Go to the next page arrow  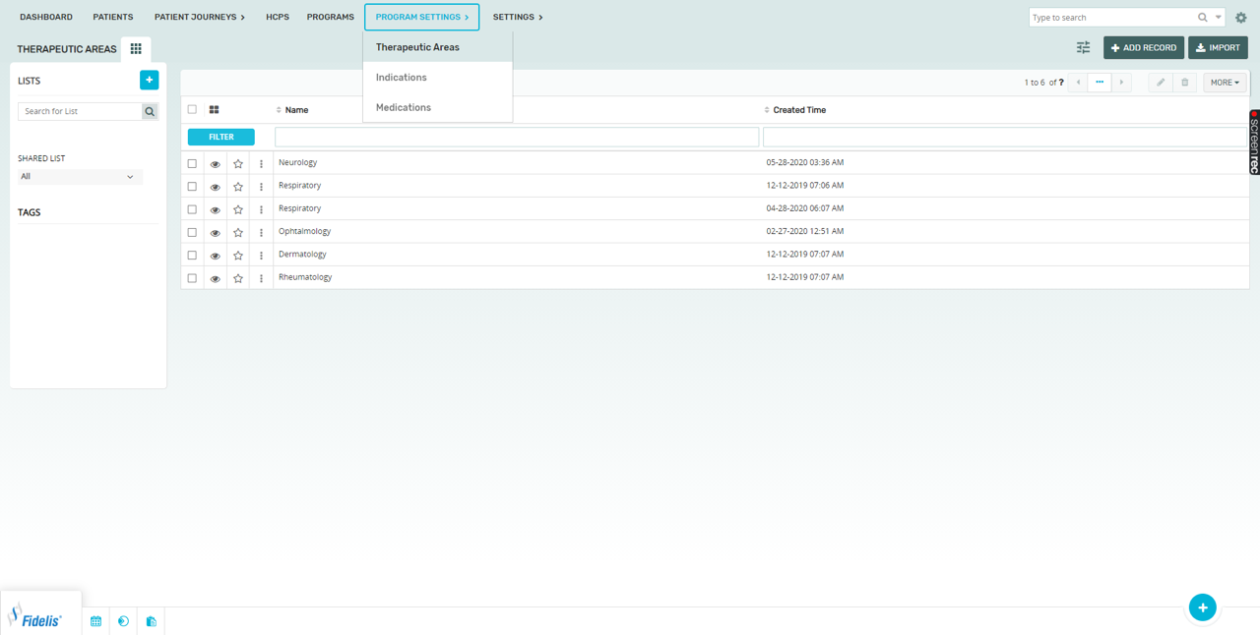point(1121,83)
